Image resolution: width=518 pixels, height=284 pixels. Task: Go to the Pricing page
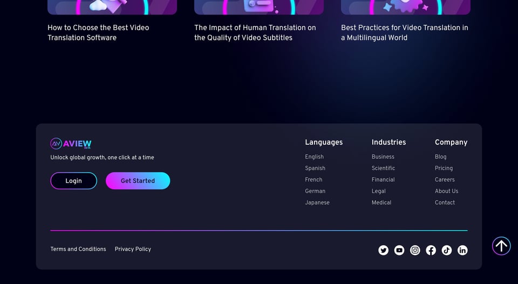[x=444, y=168]
